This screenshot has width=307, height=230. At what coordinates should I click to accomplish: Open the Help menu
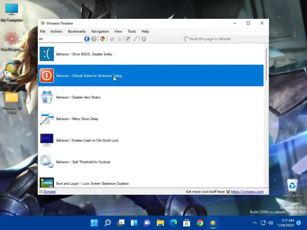(x=145, y=31)
